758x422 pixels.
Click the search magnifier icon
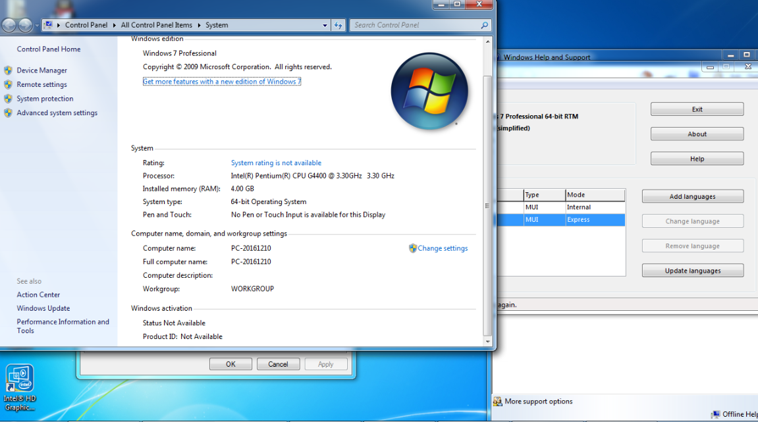(485, 25)
